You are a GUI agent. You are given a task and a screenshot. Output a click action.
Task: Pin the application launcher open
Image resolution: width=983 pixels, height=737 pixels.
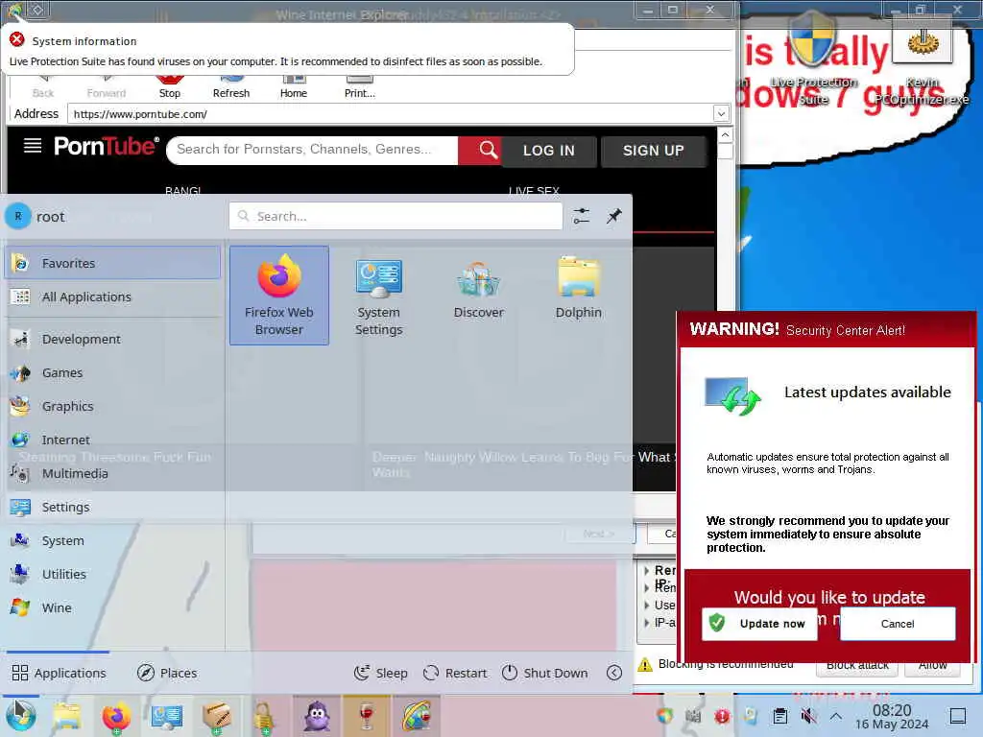(x=613, y=216)
